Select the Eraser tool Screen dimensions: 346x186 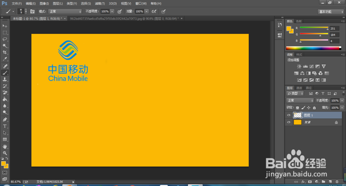[4, 92]
